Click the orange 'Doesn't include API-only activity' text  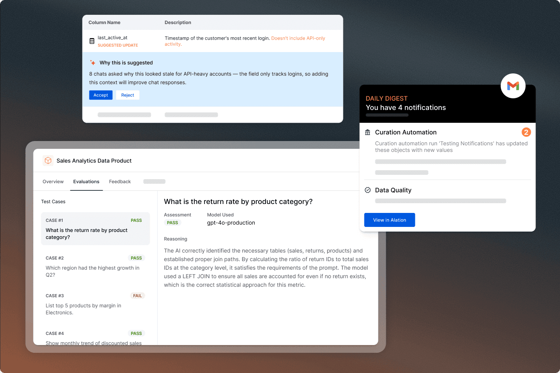[245, 41]
